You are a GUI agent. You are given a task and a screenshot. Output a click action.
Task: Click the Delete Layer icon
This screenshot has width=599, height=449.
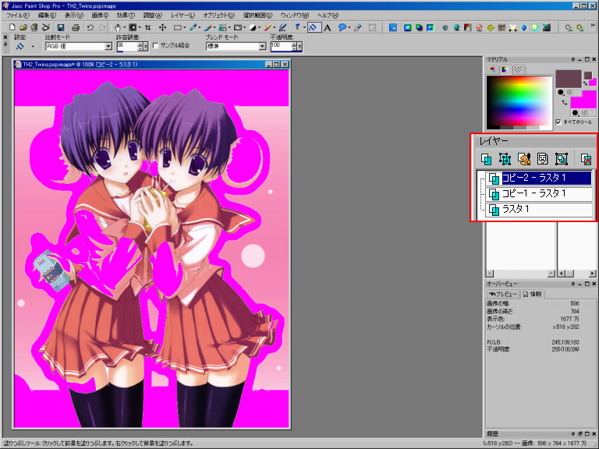coord(586,159)
